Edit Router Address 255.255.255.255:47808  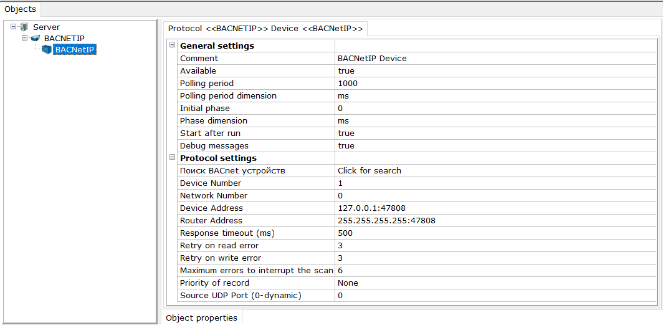coord(495,221)
